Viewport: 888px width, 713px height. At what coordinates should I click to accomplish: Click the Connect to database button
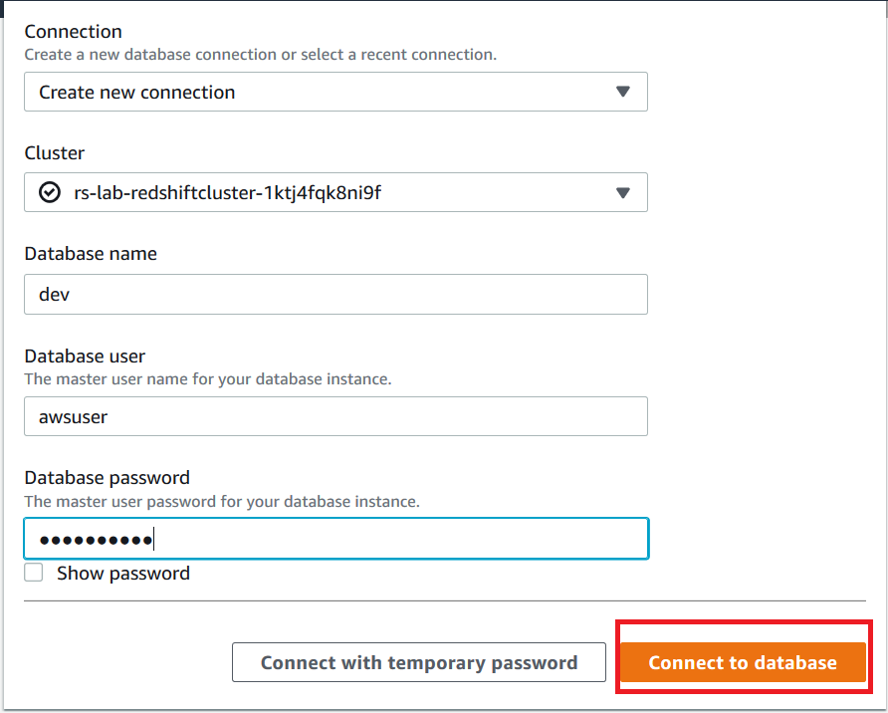pos(743,662)
